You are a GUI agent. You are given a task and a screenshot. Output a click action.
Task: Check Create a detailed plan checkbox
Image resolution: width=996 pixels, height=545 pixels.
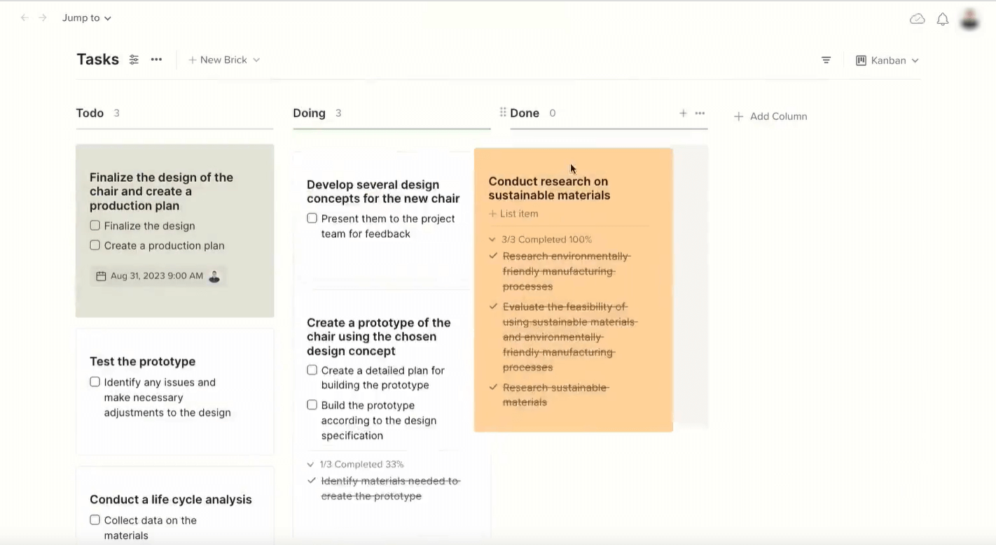tap(312, 369)
